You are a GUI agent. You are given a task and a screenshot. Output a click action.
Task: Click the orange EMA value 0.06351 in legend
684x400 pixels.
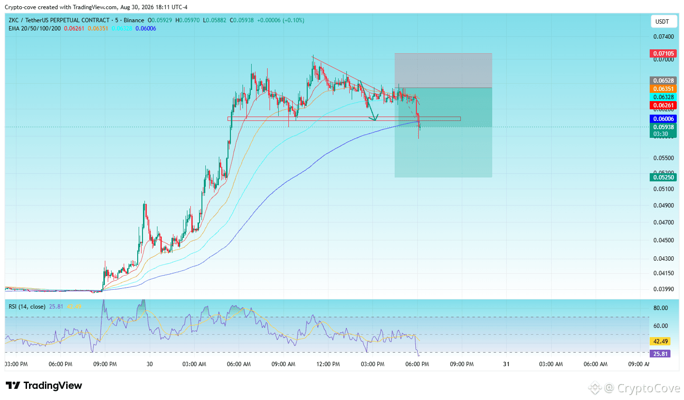click(x=98, y=29)
